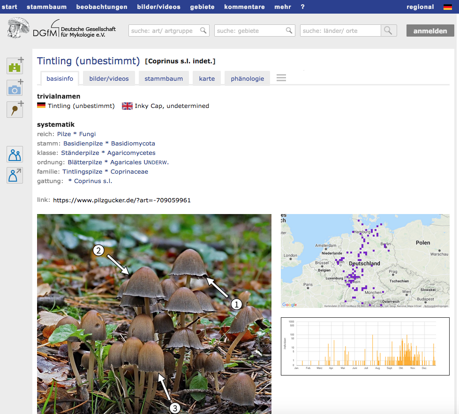459x414 pixels.
Task: Open the karte tab
Action: [x=207, y=78]
